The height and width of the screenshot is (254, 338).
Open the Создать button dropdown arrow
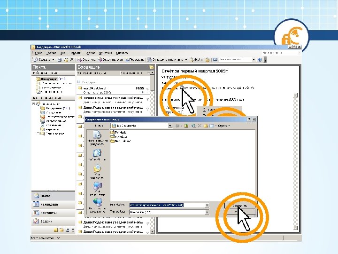coord(53,60)
